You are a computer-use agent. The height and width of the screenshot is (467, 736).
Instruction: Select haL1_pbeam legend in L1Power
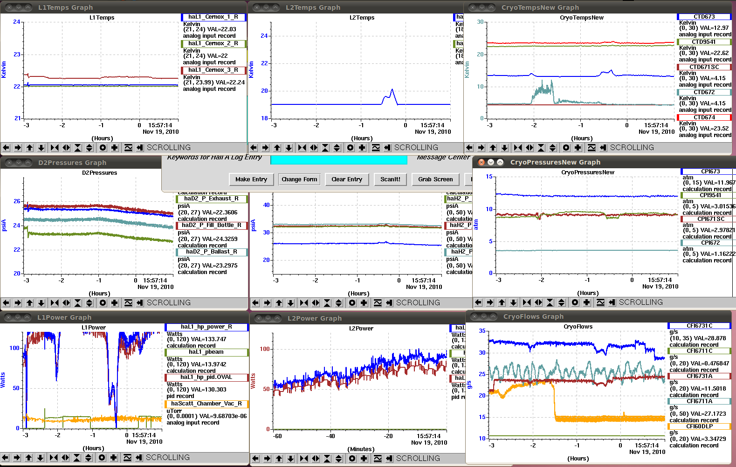(206, 352)
